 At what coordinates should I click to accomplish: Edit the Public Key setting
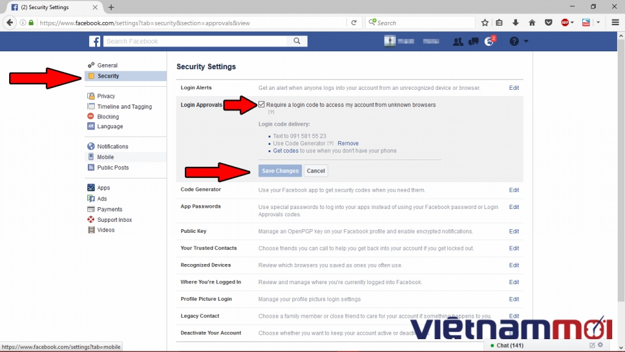514,232
